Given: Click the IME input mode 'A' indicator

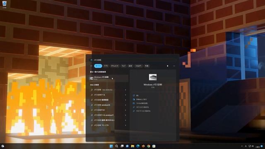Looking at the screenshot, I should point(246,146).
